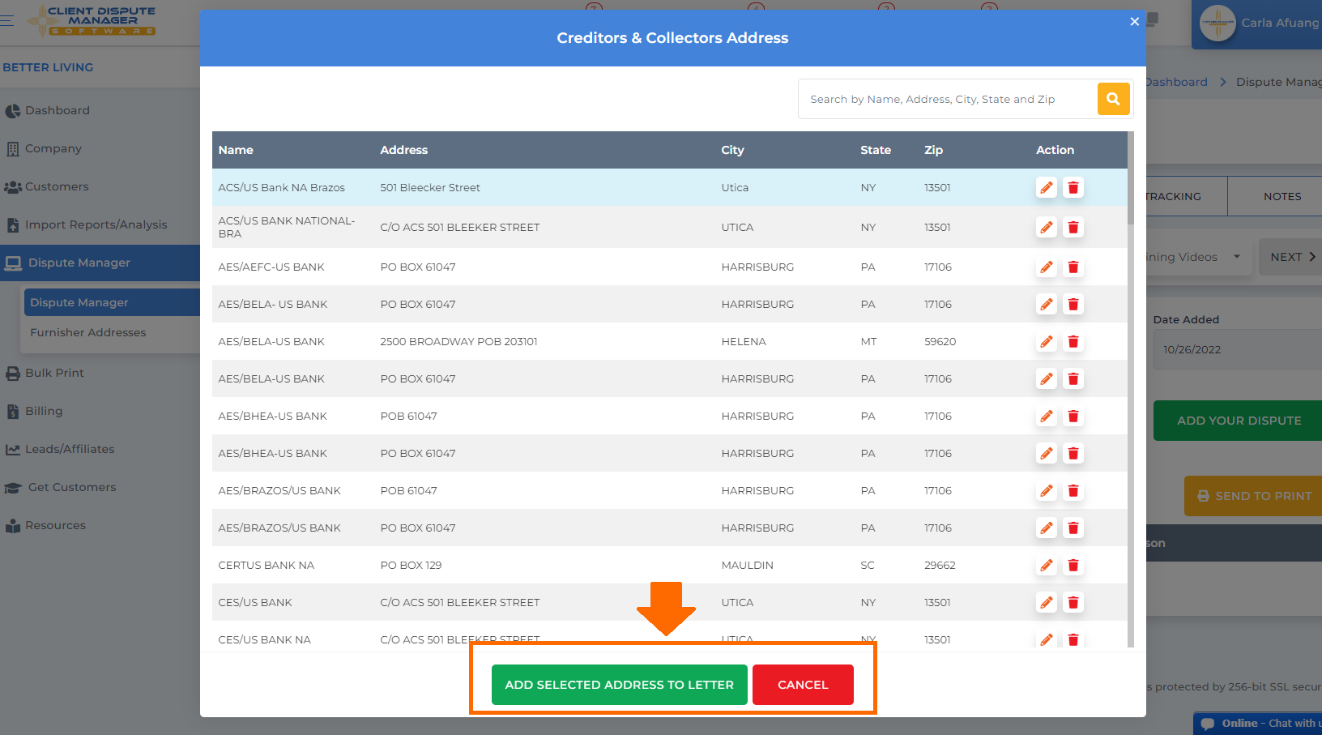
Task: Edit the AES/AEFC-US BANK entry
Action: 1047,267
